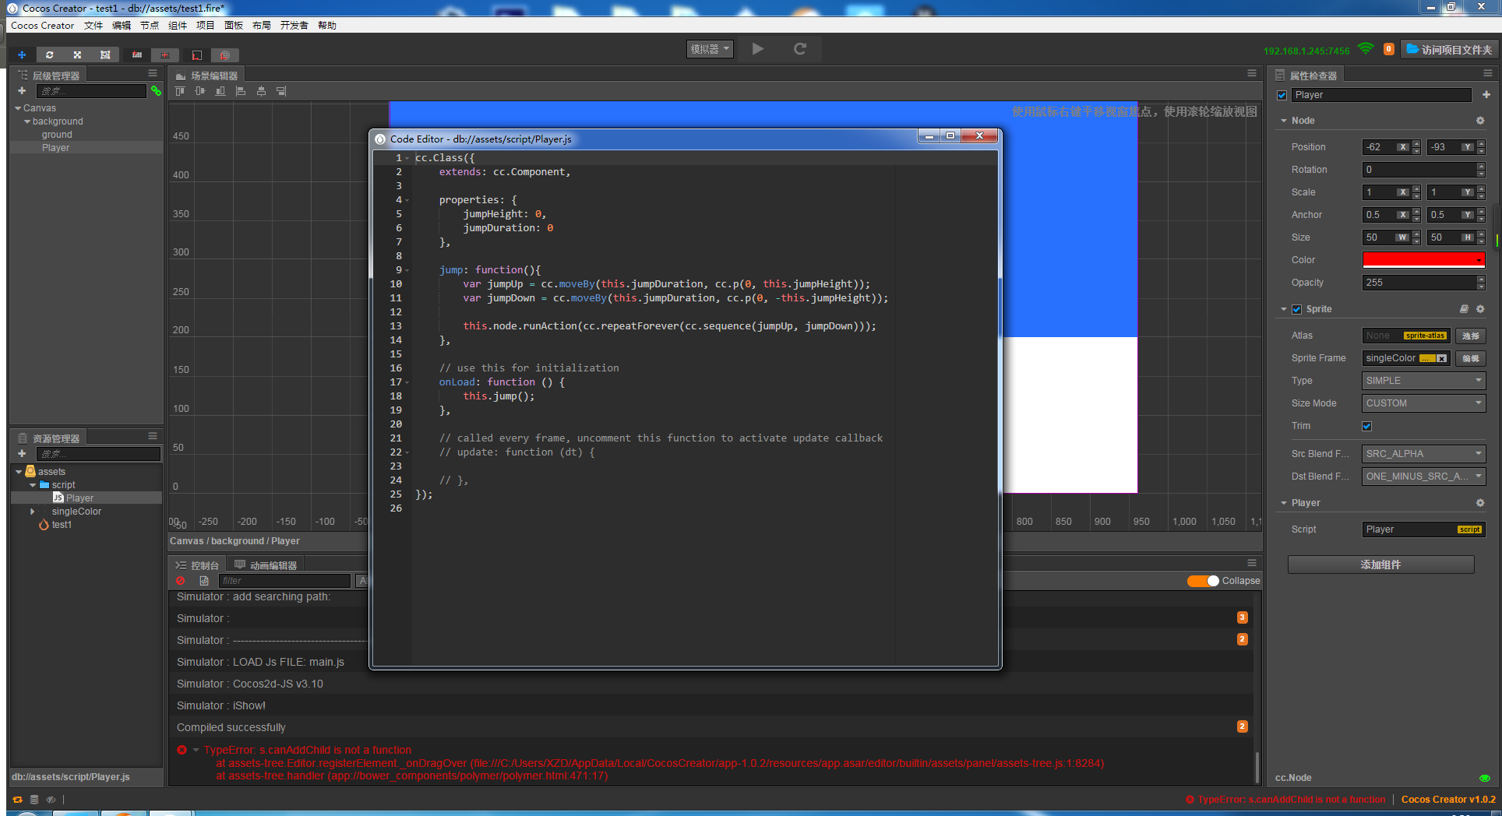Switch to the 动画编辑器 tab
The width and height of the screenshot is (1502, 816).
click(x=266, y=565)
